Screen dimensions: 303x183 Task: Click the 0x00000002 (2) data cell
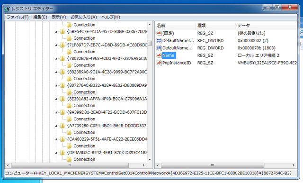coord(253,40)
